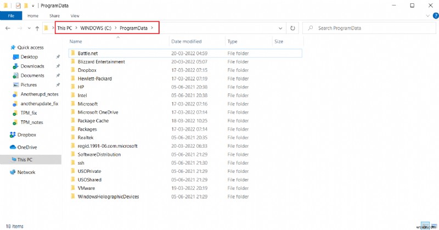Open Desktop in the navigation pane
The width and height of the screenshot is (439, 230).
coord(29,57)
